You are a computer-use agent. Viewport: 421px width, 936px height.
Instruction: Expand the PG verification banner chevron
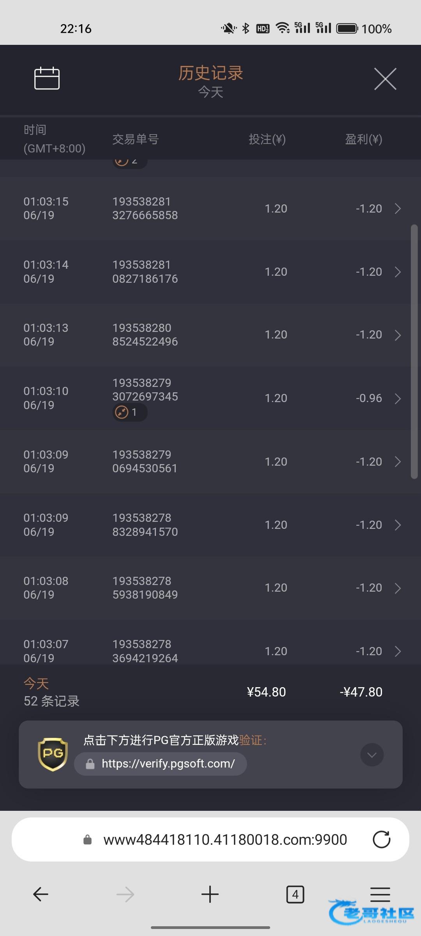(x=372, y=755)
